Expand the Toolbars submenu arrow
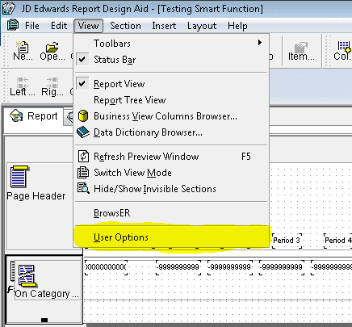This screenshot has width=352, height=327. click(260, 43)
